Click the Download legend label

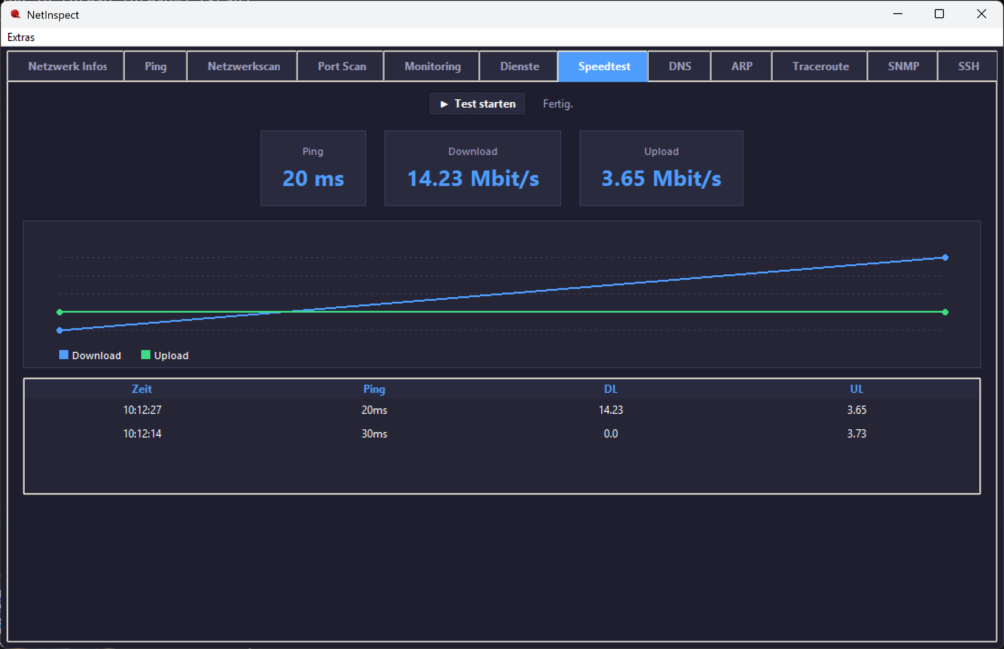tap(97, 355)
